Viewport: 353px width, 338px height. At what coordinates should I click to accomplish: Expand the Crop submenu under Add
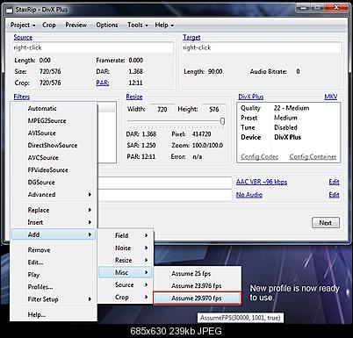pos(126,297)
